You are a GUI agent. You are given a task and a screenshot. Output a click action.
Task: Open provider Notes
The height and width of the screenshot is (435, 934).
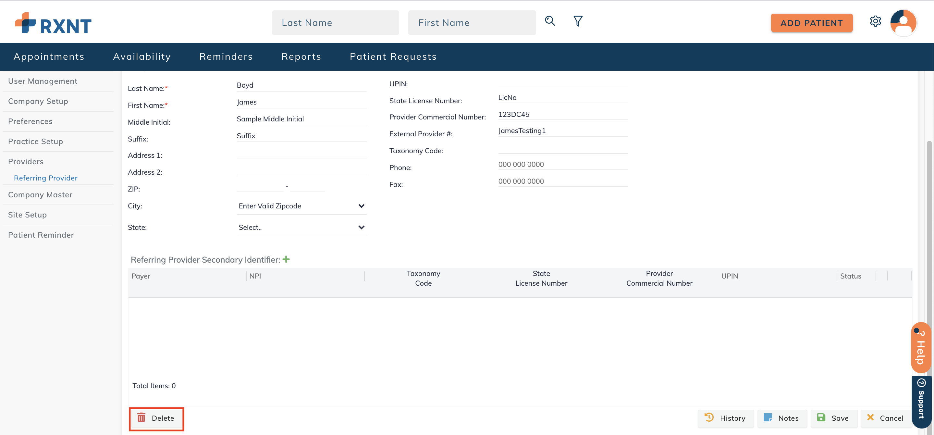[x=782, y=418]
